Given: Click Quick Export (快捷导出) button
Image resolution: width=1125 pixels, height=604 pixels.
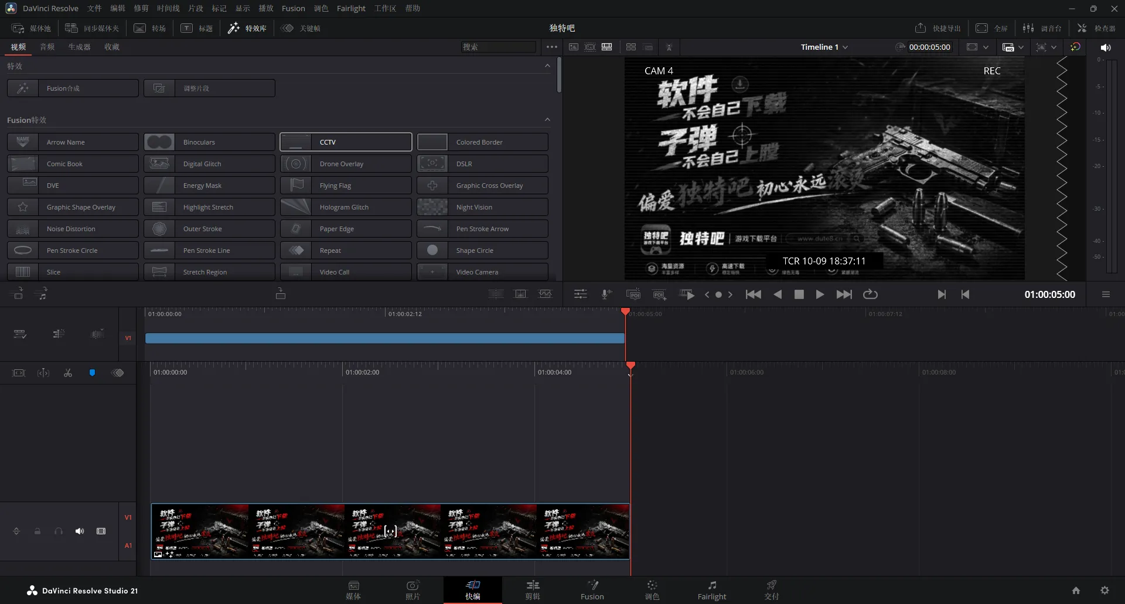Looking at the screenshot, I should [x=937, y=28].
